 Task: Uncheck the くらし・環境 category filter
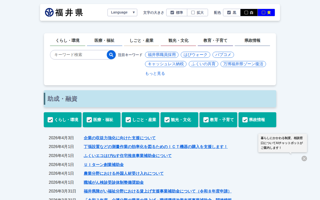pos(50,120)
